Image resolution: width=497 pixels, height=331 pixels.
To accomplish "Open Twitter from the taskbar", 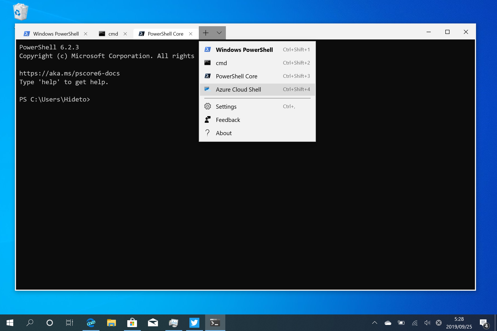I will pos(194,322).
